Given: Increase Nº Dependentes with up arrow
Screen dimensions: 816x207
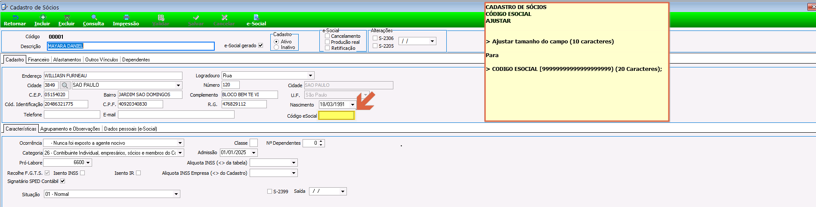Looking at the screenshot, I should [x=321, y=141].
